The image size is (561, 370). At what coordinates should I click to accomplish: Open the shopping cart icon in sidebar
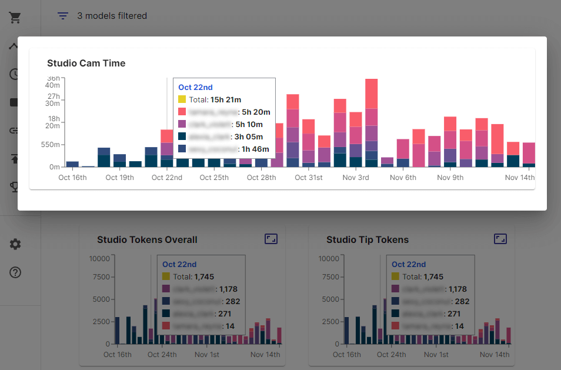pos(15,18)
